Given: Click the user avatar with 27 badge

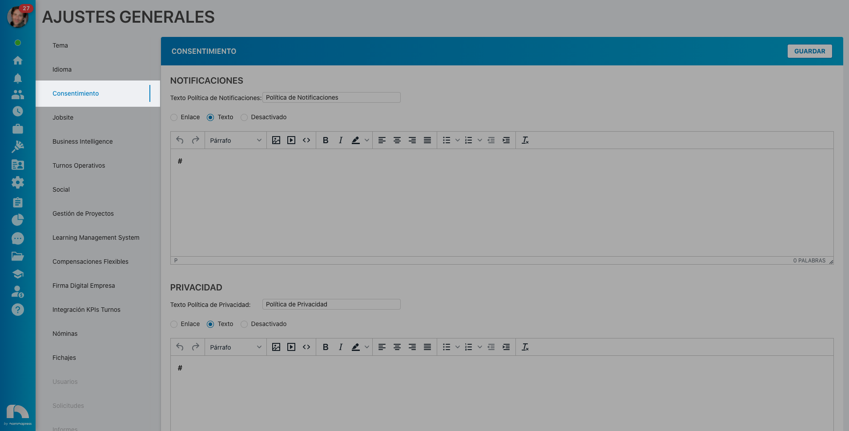Looking at the screenshot, I should tap(18, 17).
